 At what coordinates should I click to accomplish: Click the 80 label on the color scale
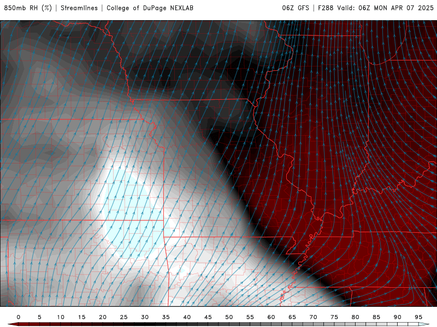[x=355, y=317]
